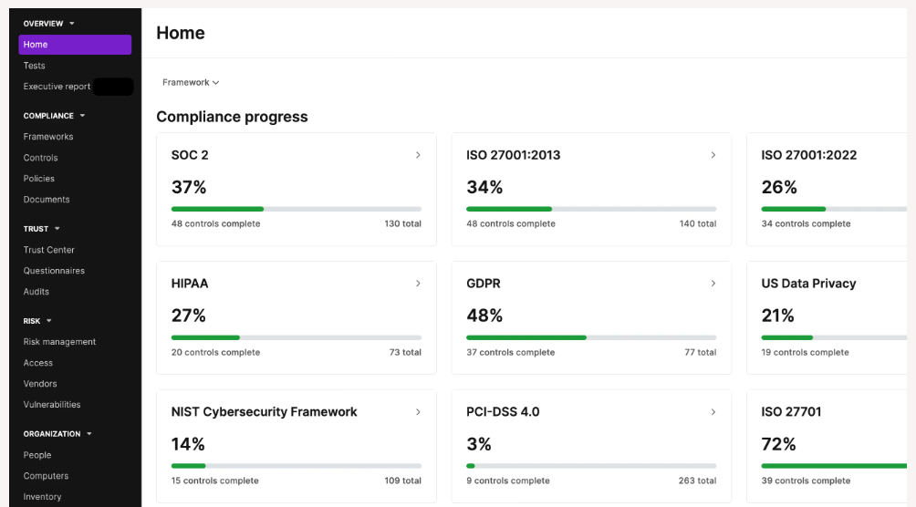
Task: Go to Tests in sidebar
Action: (x=34, y=66)
